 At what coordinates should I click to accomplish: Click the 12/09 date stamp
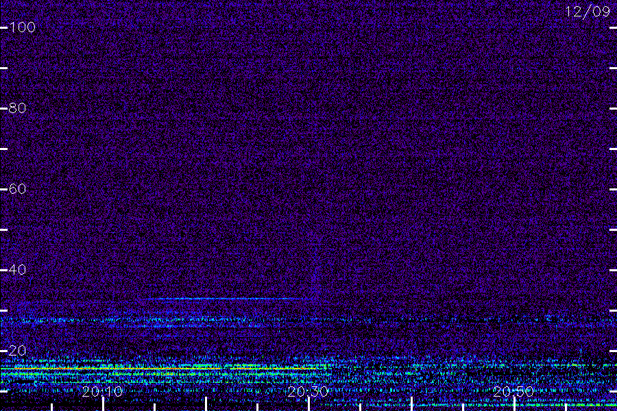[588, 12]
